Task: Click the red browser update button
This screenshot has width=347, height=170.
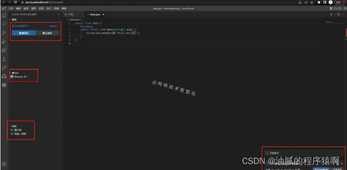Action: pyautogui.click(x=340, y=2)
